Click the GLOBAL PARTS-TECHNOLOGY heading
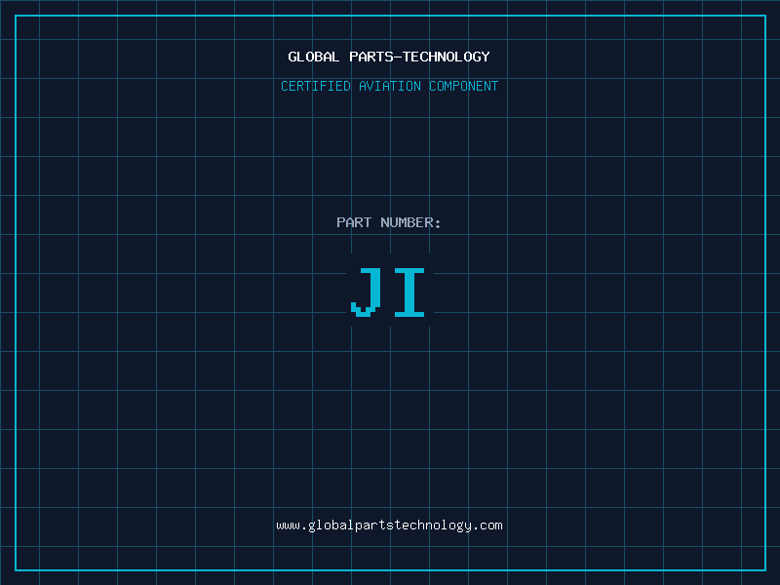The image size is (780, 585). 389,57
